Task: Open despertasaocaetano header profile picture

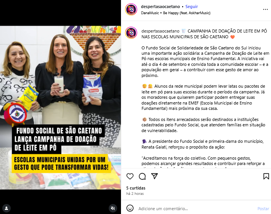Action: 131,9
